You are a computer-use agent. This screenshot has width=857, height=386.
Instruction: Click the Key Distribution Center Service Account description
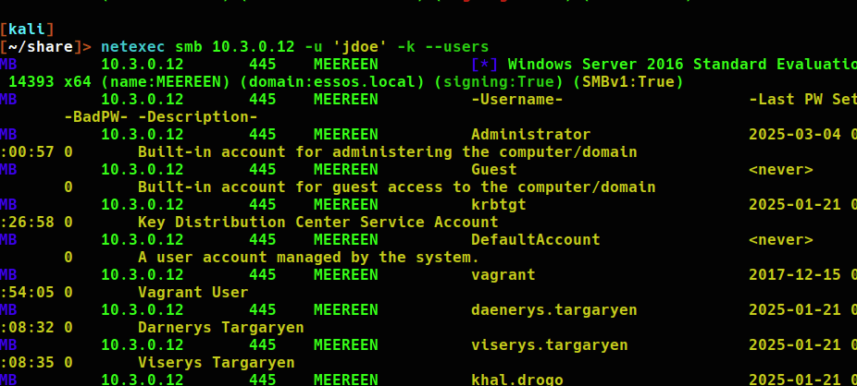point(317,223)
